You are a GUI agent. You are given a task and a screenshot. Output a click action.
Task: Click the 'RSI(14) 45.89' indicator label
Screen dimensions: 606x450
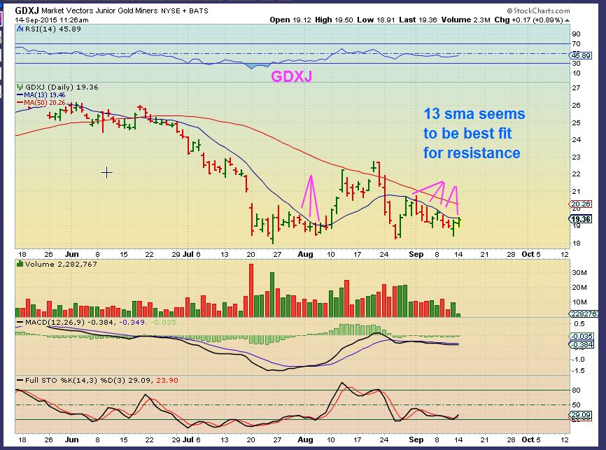pos(53,29)
